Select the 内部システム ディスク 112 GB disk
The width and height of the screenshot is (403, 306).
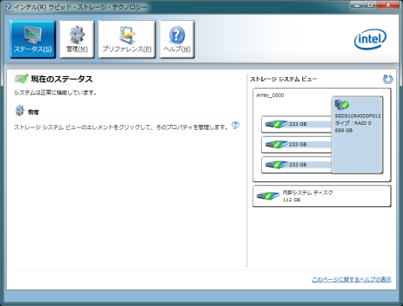322,196
